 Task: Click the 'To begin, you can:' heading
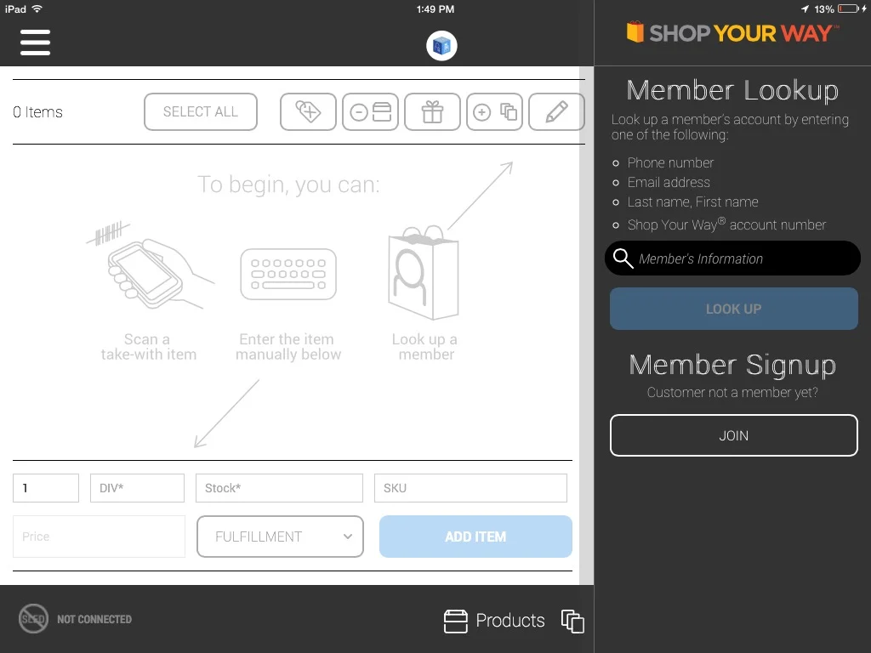pyautogui.click(x=288, y=185)
